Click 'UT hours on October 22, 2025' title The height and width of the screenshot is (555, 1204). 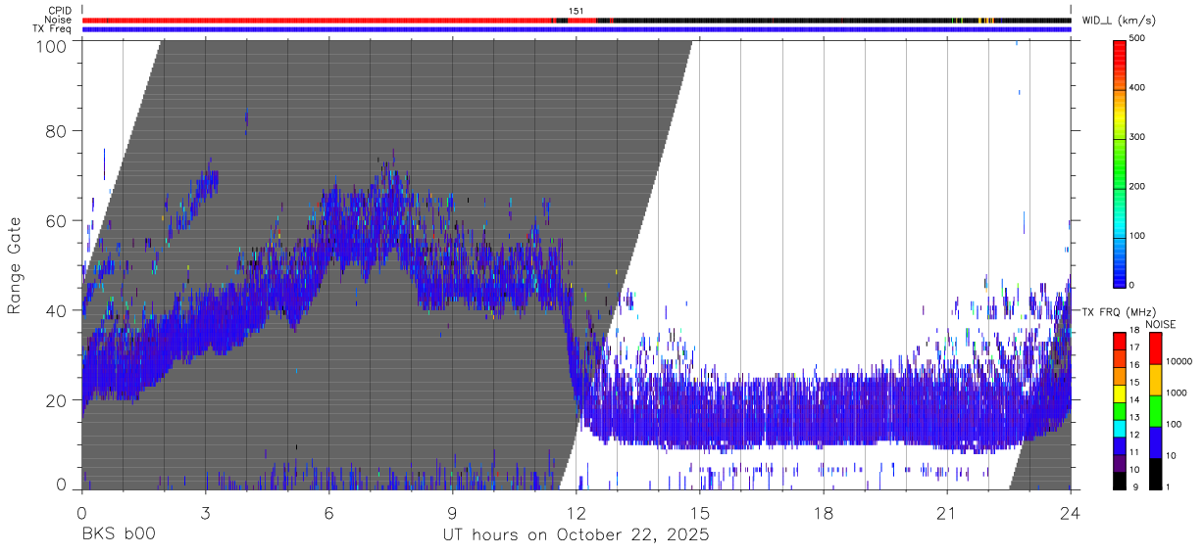576,536
